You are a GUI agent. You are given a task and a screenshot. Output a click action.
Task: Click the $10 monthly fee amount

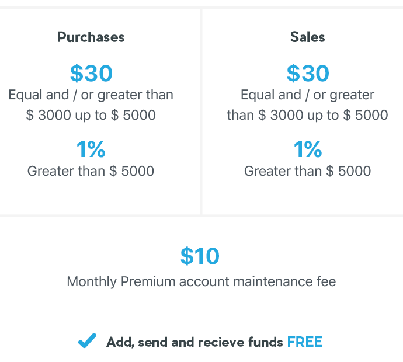click(200, 256)
